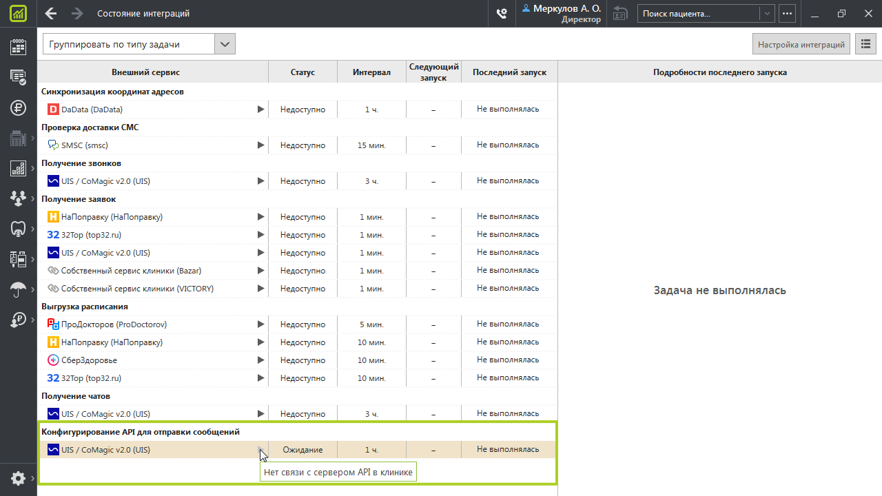This screenshot has height=496, width=882.
Task: Click the patient search input field
Action: 697,14
